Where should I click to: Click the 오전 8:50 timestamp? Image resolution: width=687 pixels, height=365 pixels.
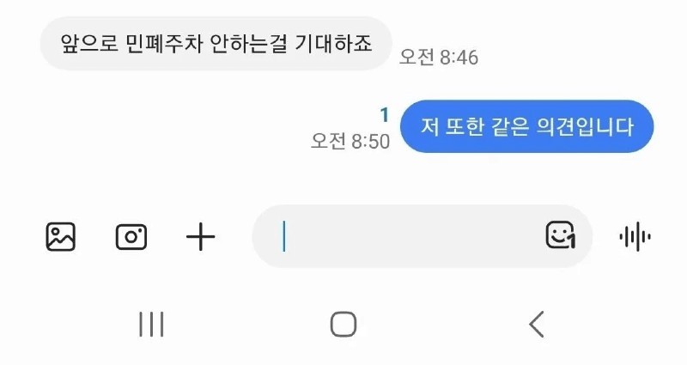point(350,141)
